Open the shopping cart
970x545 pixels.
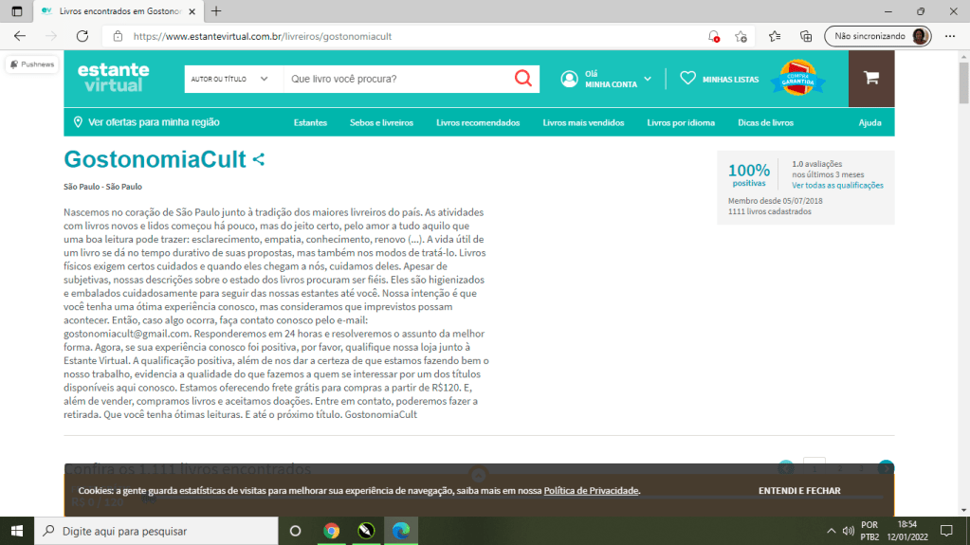[x=870, y=79]
